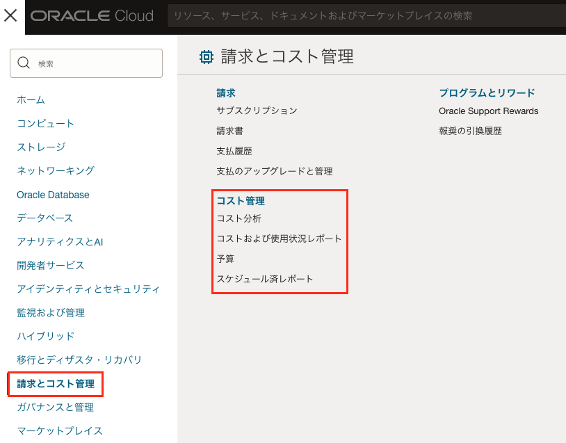This screenshot has width=566, height=443.
Task: Open ストレージ menu category
Action: tap(41, 147)
